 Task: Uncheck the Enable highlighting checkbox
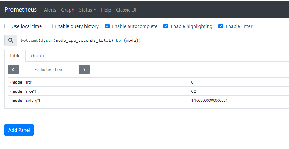(x=166, y=26)
